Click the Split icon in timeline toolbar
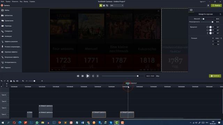Image resolution: width=223 pixels, height=125 pixels. 17,81
